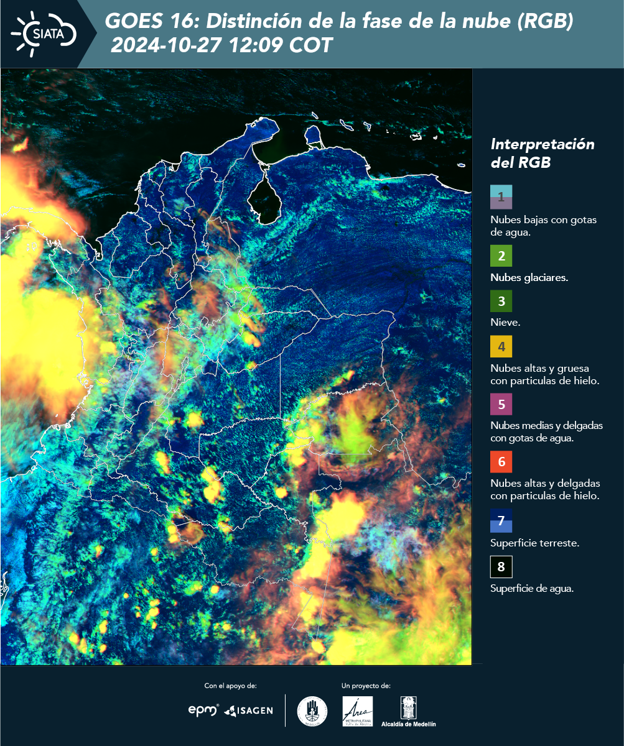
Task: Click 'Nubes altas y delgadas' legend label
Action: [x=545, y=489]
